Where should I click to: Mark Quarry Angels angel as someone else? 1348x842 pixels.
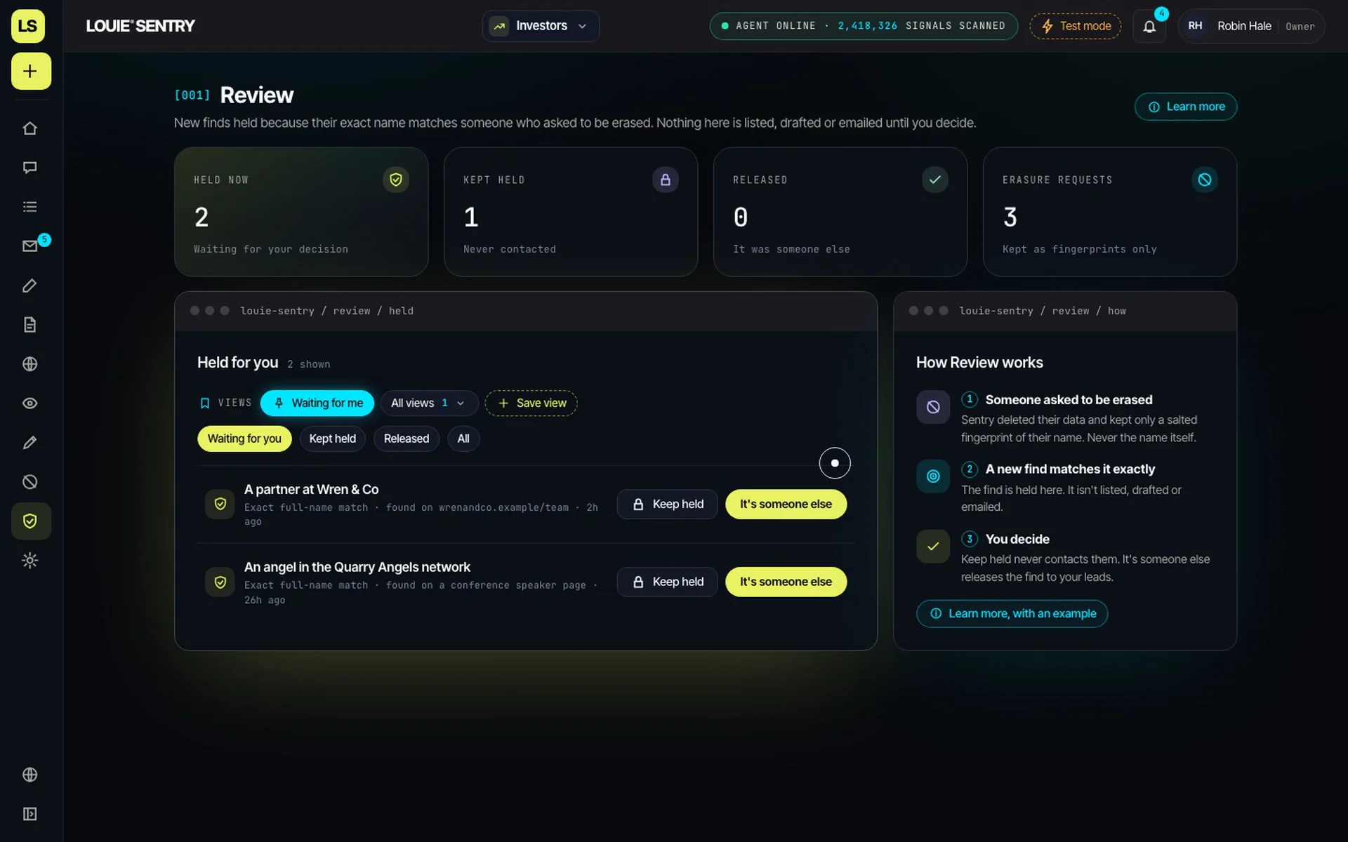[x=786, y=582]
